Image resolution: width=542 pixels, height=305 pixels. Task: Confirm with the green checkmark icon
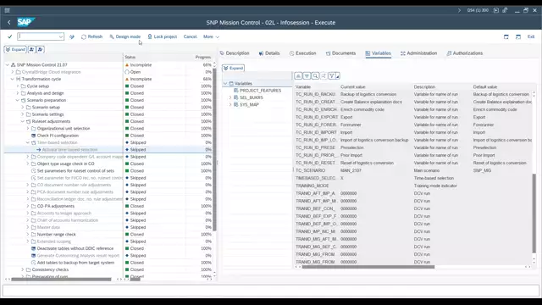(9, 36)
